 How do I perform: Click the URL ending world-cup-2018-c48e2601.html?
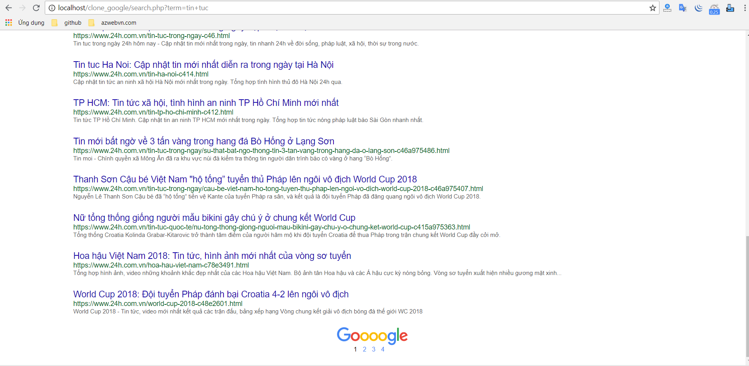[x=158, y=304]
